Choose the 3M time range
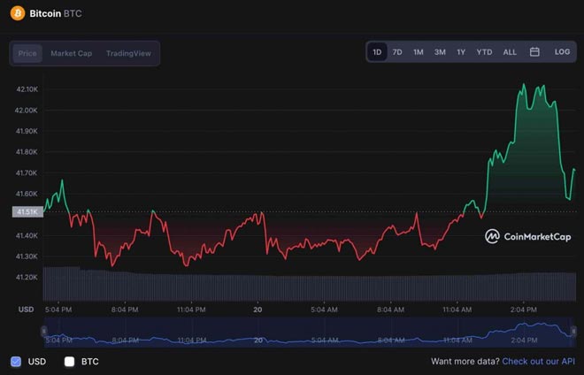This screenshot has height=375, width=584. click(440, 52)
